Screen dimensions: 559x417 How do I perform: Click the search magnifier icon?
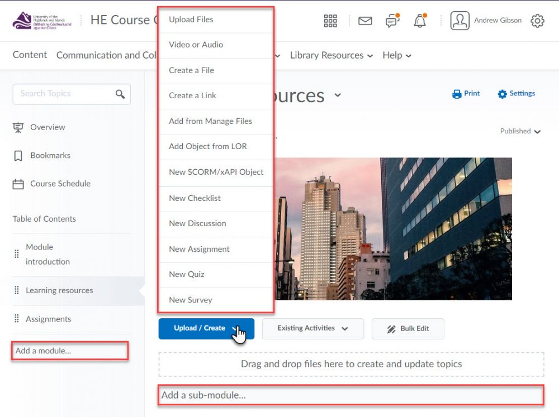pyautogui.click(x=120, y=94)
